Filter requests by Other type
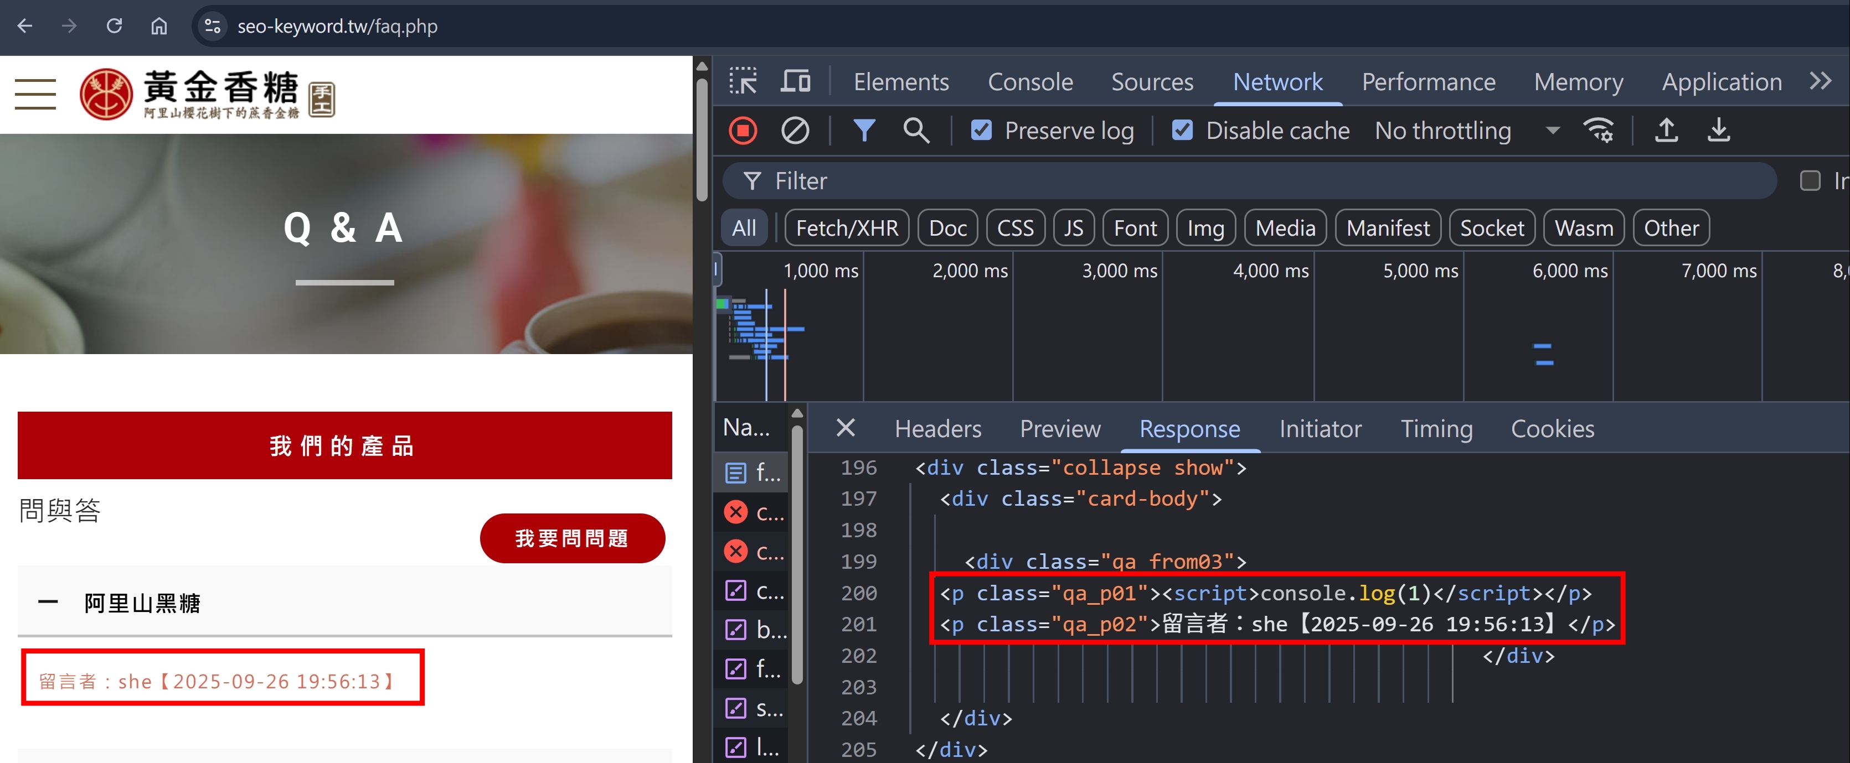The height and width of the screenshot is (763, 1850). click(x=1672, y=227)
